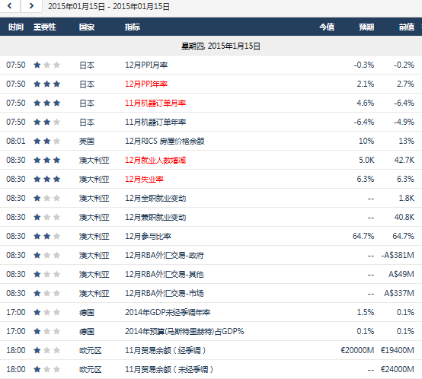
Task: Select the previous value 40.8K
Action: [x=404, y=217]
